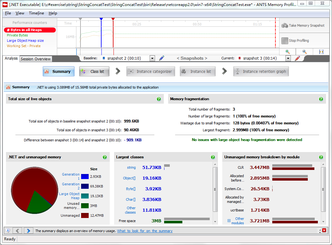Switch to the Session Overview tab

click(x=36, y=59)
